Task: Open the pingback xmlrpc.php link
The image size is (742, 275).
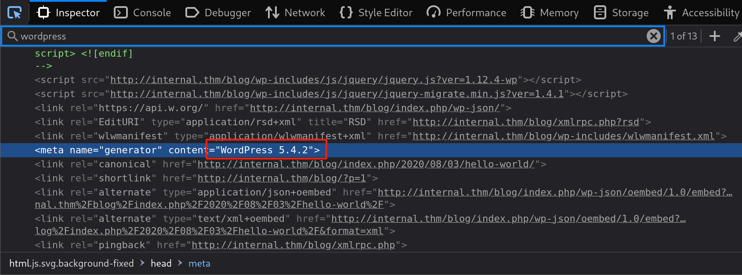Action: point(293,245)
